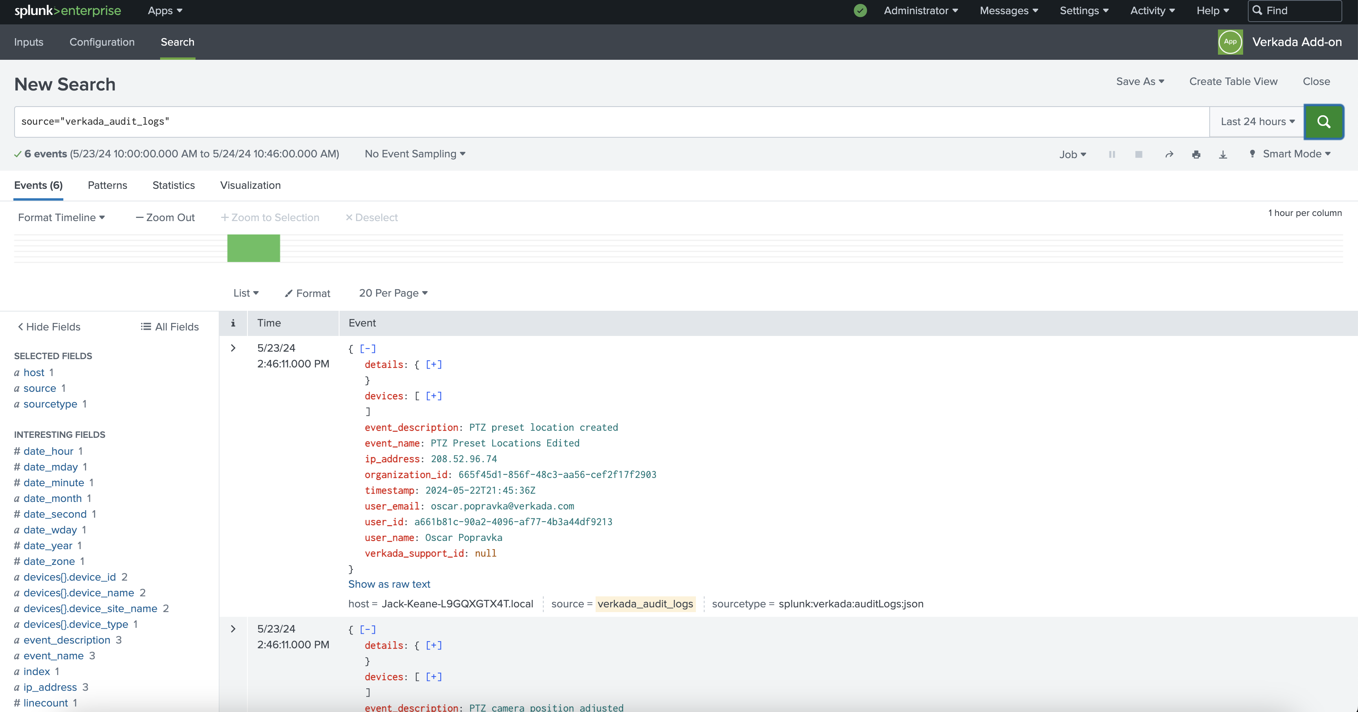
Task: Select the green timeline bar
Action: pyautogui.click(x=254, y=248)
